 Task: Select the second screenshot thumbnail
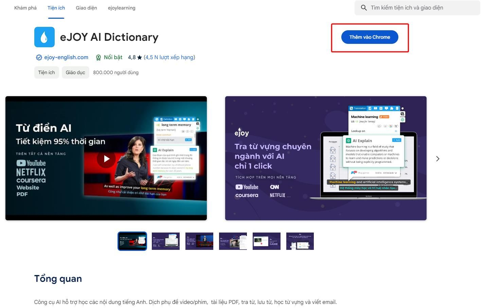166,241
